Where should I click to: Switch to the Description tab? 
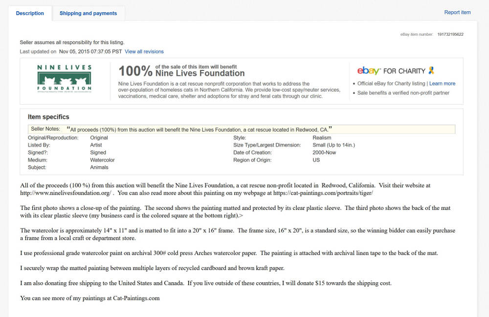(30, 13)
